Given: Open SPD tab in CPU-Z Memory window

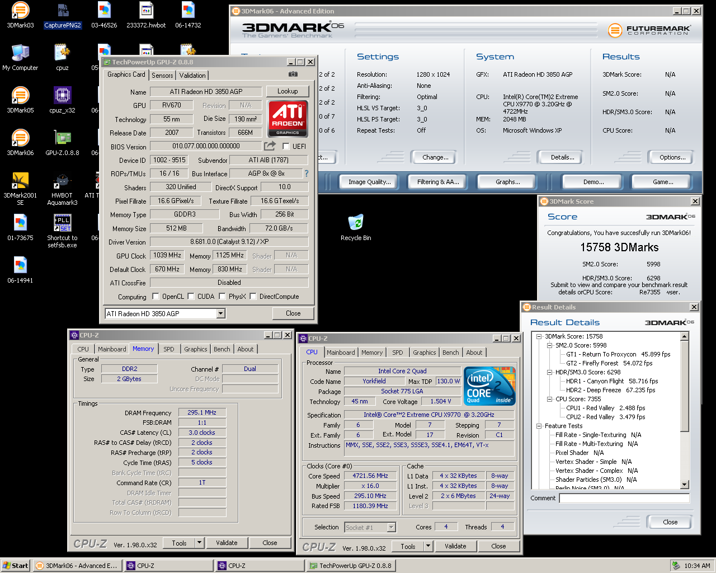Looking at the screenshot, I should [x=169, y=349].
